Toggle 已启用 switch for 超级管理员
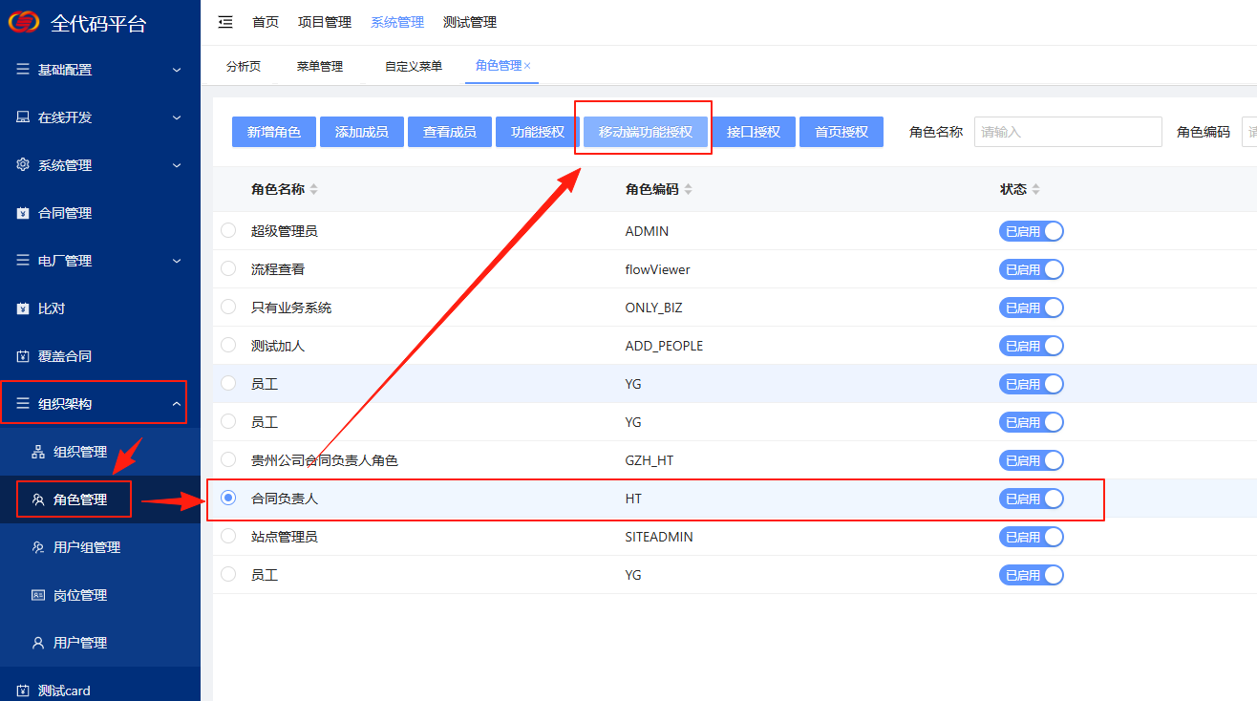This screenshot has width=1257, height=701. 1031,231
